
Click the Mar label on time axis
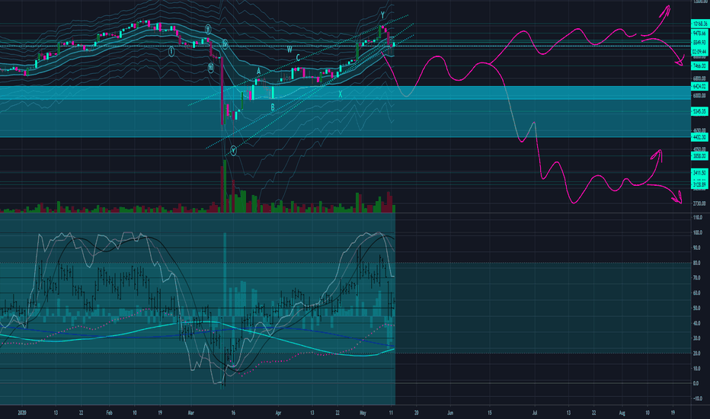pyautogui.click(x=190, y=413)
